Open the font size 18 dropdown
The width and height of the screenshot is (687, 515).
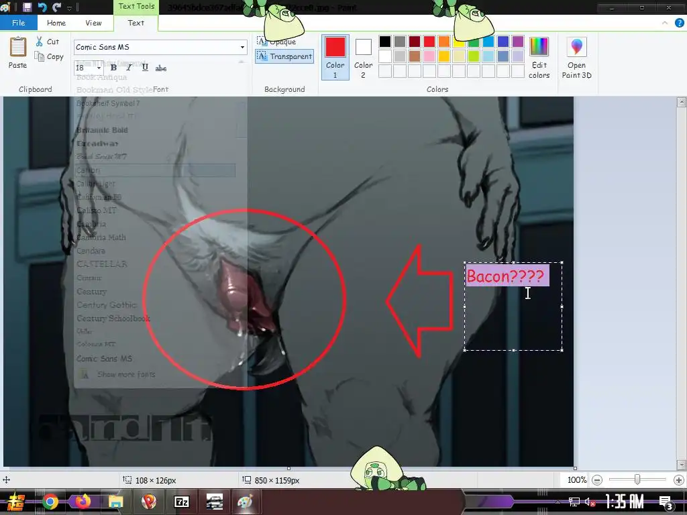99,68
